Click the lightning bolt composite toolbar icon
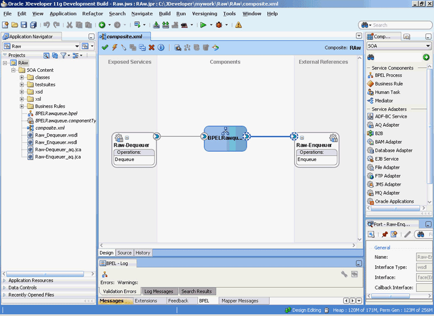The height and width of the screenshot is (316, 434). tap(115, 48)
